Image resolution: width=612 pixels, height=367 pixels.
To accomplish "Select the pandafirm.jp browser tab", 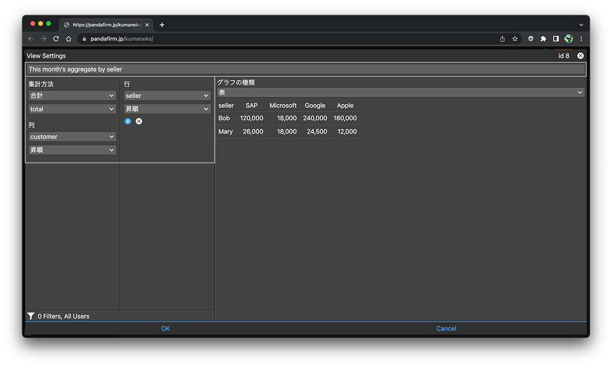I will point(105,25).
